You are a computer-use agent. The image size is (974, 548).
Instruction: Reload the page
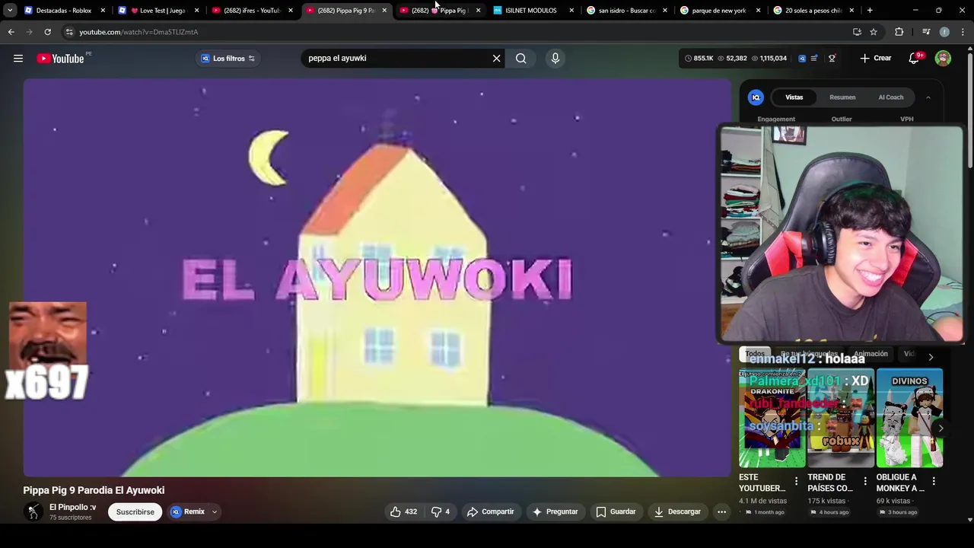point(47,32)
